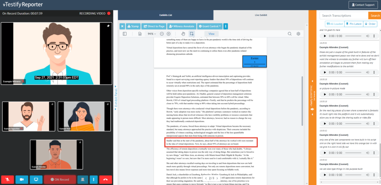Open audio options under "it will fly out" entry

tap(374, 153)
